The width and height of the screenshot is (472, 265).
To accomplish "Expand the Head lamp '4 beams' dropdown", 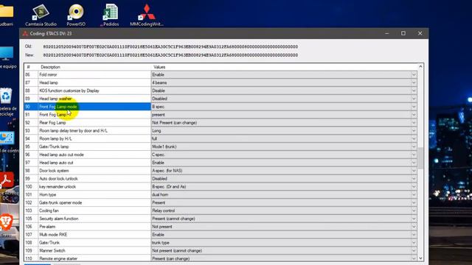I will [x=414, y=82].
